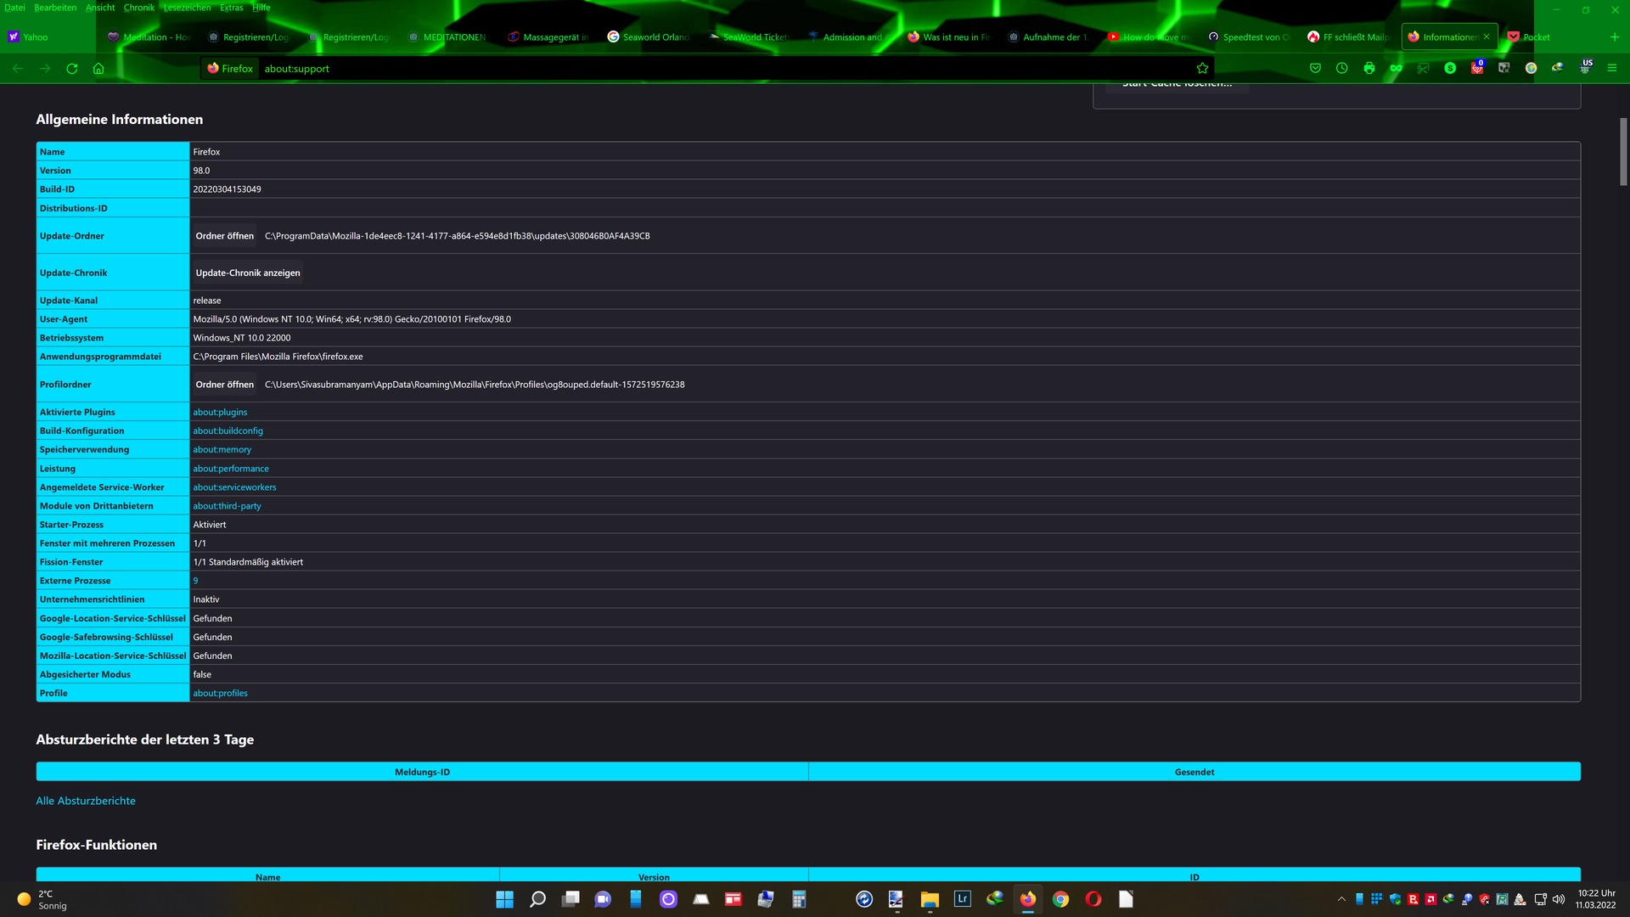Click Update-Chronik anzeigen button
1630x917 pixels.
[x=247, y=273]
